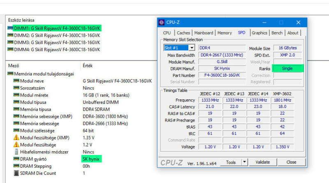Switch to the Mainboard tab
This screenshot has width=329, height=183.
[204, 33]
